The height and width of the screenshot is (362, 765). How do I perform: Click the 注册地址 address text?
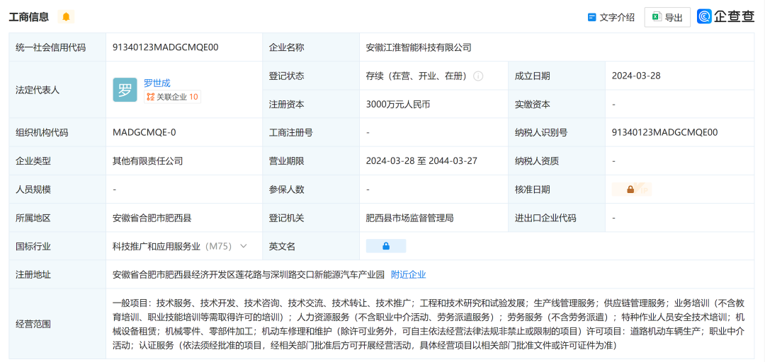tap(249, 274)
